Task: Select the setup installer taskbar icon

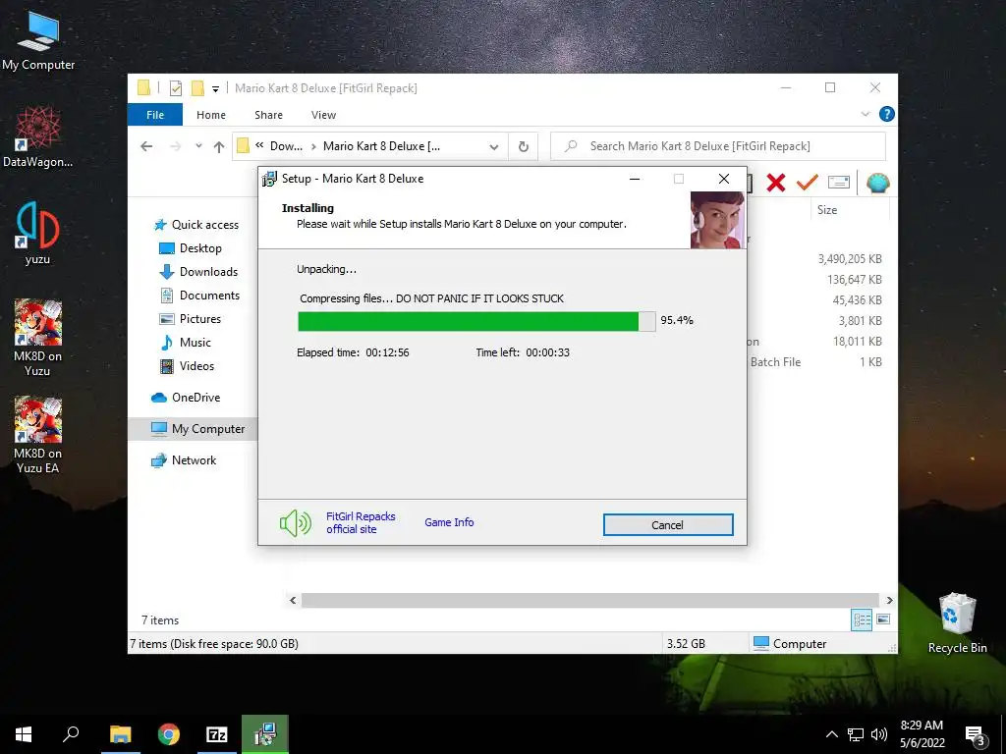Action: pyautogui.click(x=265, y=734)
